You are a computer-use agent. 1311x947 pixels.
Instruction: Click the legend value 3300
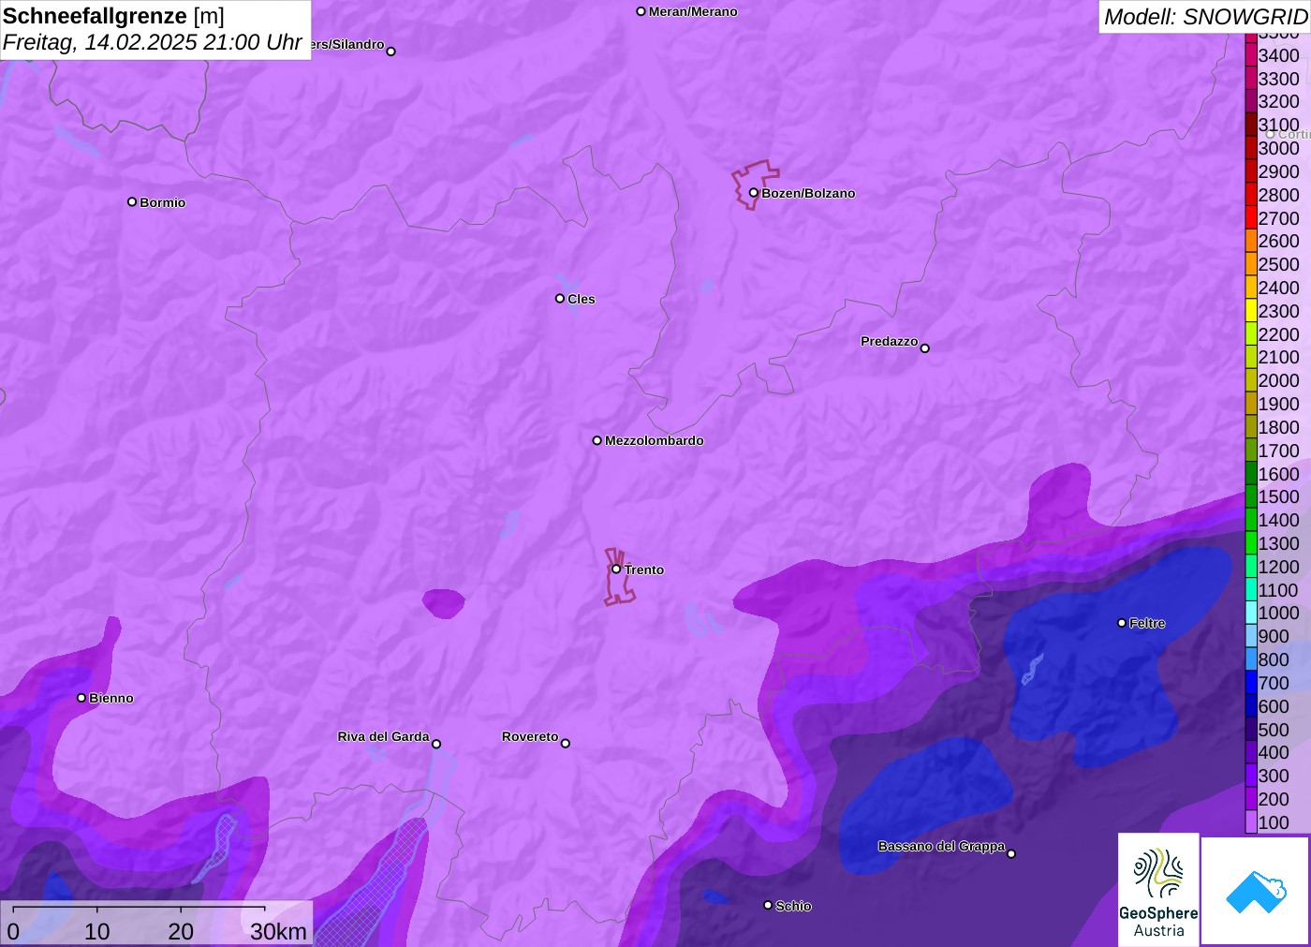(x=1278, y=79)
